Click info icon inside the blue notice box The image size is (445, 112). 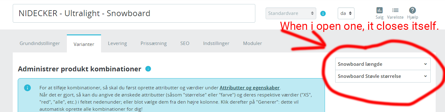coord(27,88)
